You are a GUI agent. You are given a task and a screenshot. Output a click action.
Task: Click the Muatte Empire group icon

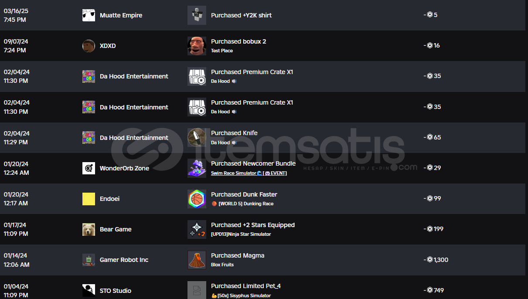89,15
